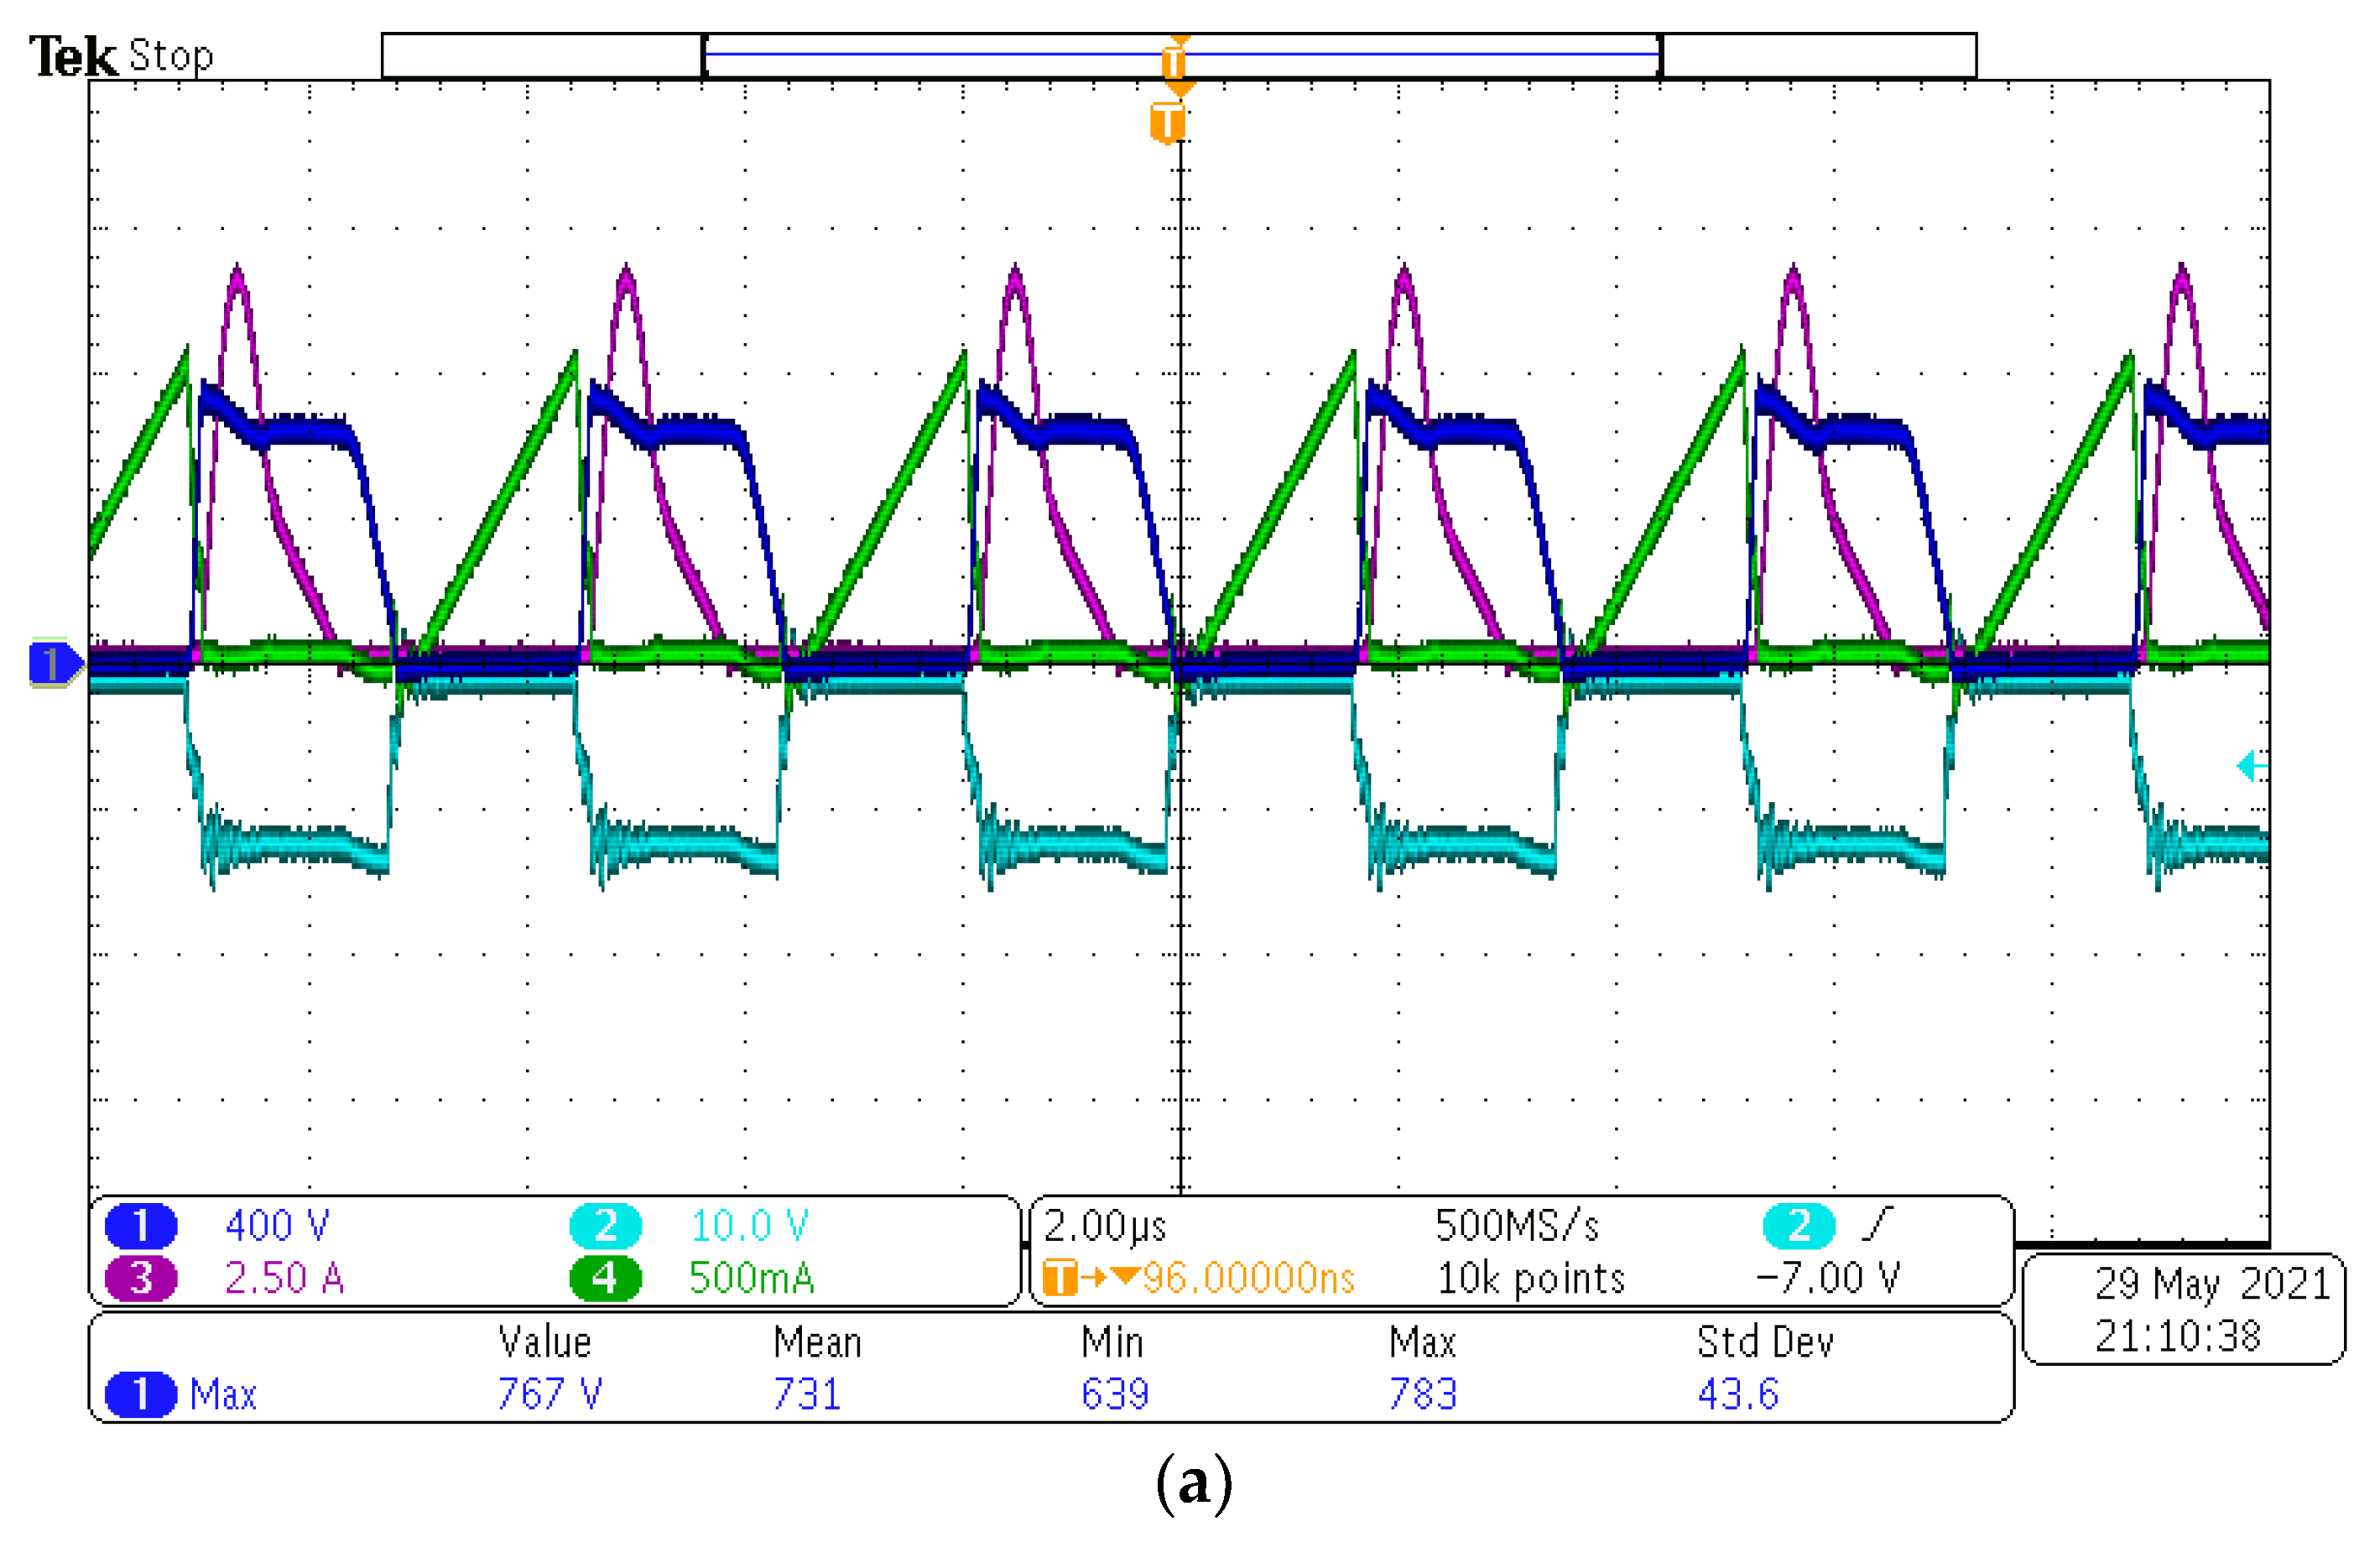Click the Tek logo

(72, 56)
